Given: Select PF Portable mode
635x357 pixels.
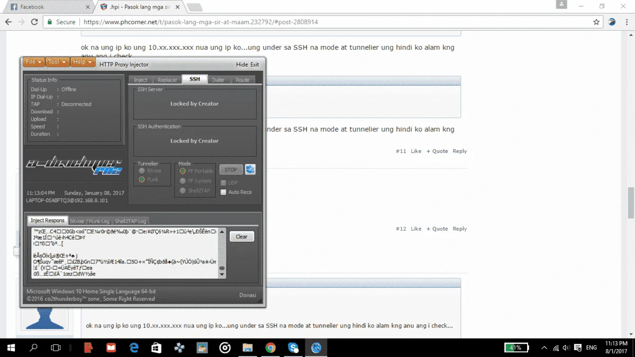Looking at the screenshot, I should tap(183, 171).
